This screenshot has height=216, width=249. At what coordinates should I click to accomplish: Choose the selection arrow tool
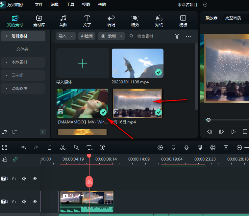coord(76,147)
